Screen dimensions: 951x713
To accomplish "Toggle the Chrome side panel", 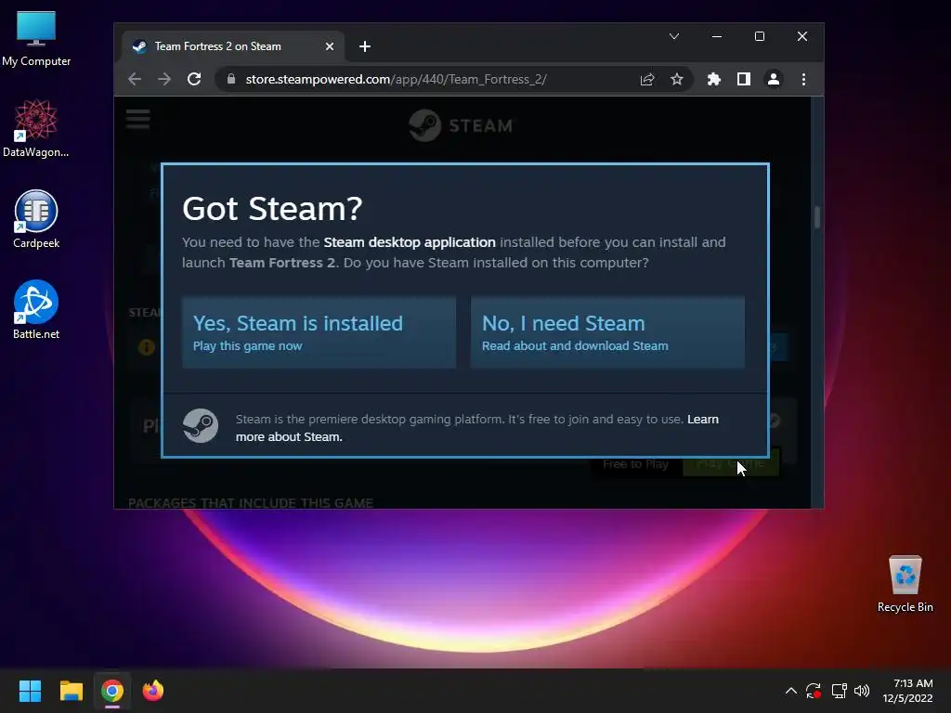I will [744, 79].
